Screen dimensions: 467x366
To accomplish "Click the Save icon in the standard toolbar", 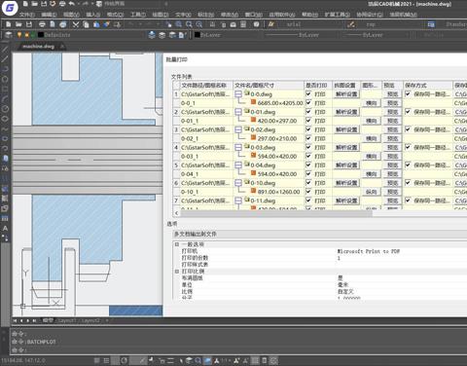I will (29, 24).
